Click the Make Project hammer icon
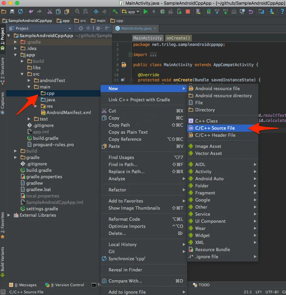 coord(115,11)
